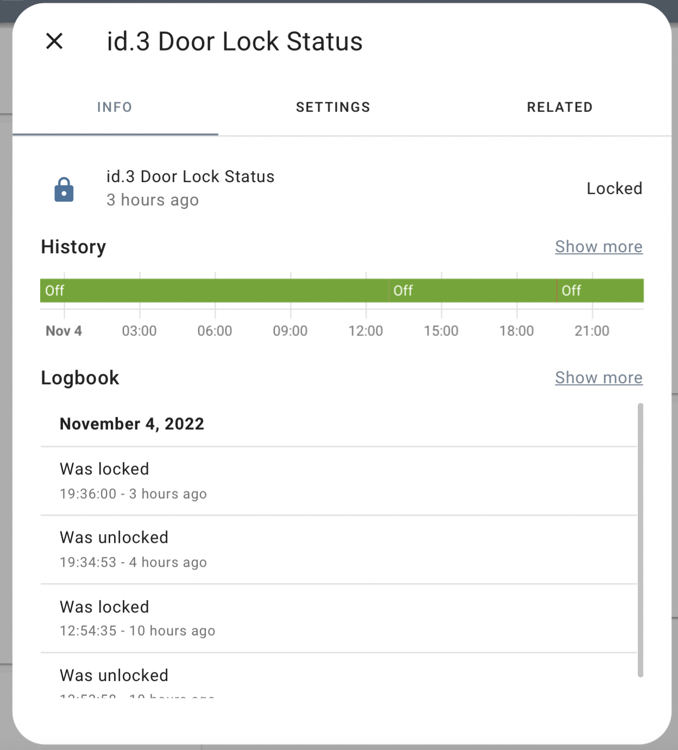Viewport: 678px width, 750px height.
Task: Click the id.3 Door Lock Status entity name
Action: 191,176
